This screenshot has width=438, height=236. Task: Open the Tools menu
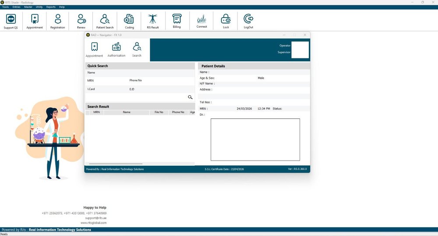[x=5, y=7]
